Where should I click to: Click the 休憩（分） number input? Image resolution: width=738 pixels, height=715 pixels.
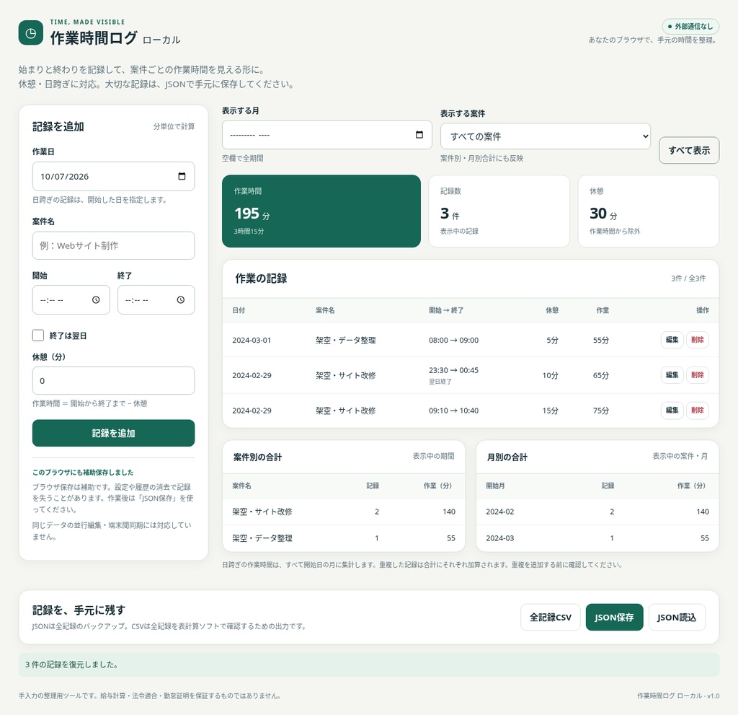(113, 380)
